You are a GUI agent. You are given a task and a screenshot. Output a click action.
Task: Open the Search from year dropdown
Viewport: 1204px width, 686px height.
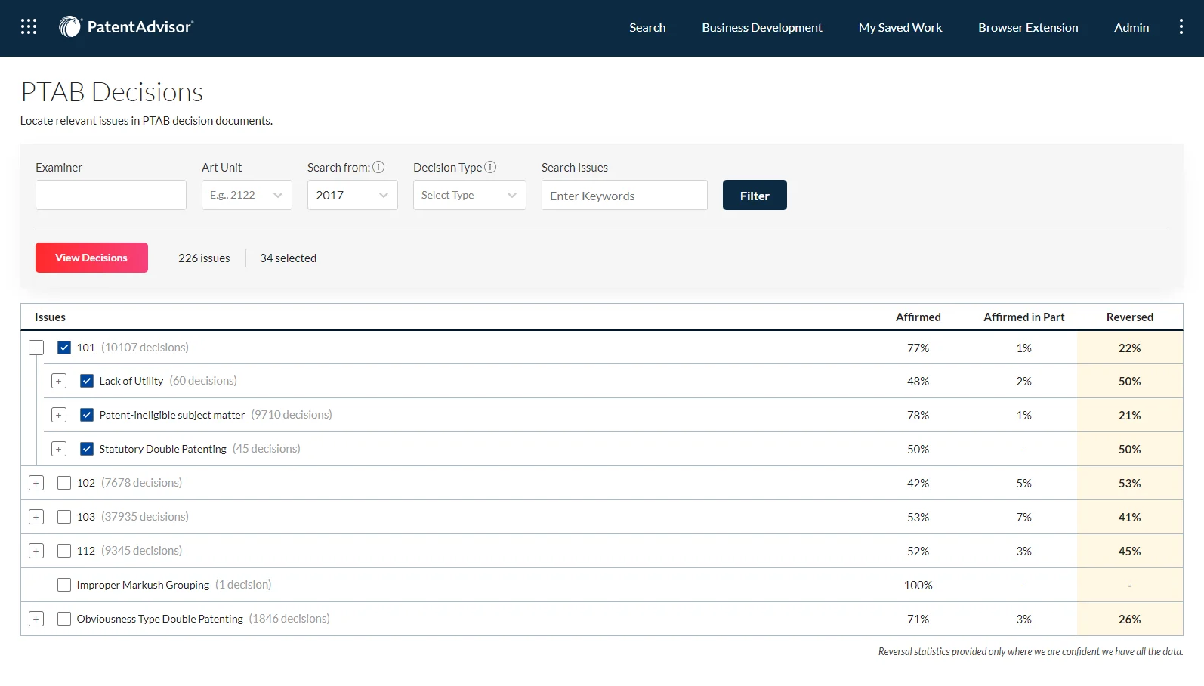point(352,195)
